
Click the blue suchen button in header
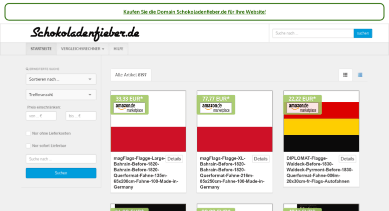pyautogui.click(x=362, y=33)
